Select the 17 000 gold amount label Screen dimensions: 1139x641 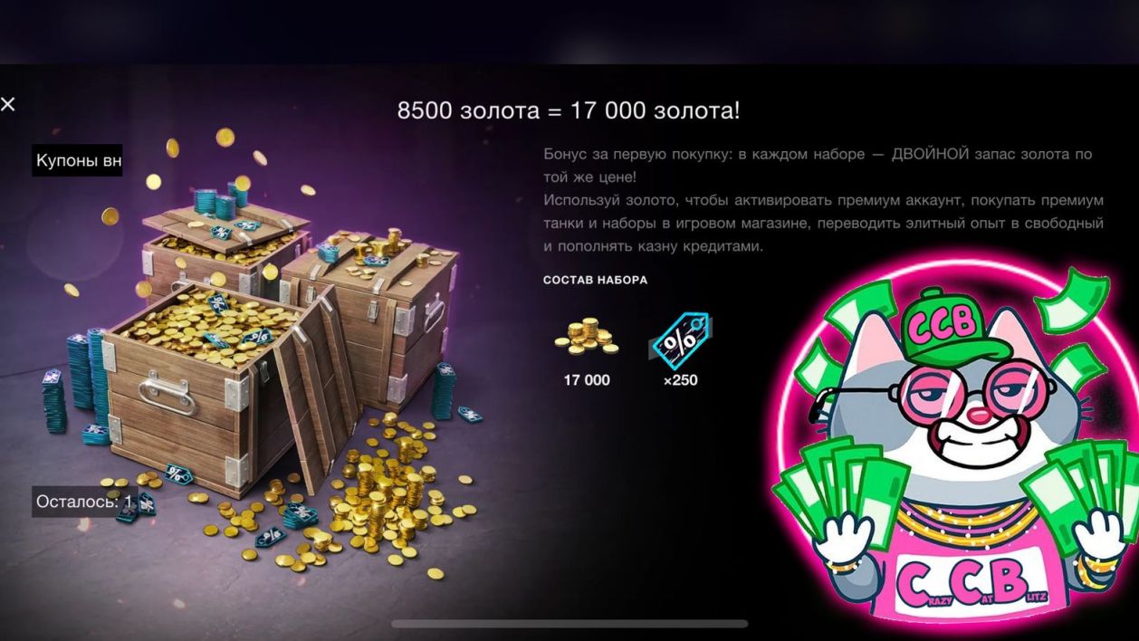point(587,380)
